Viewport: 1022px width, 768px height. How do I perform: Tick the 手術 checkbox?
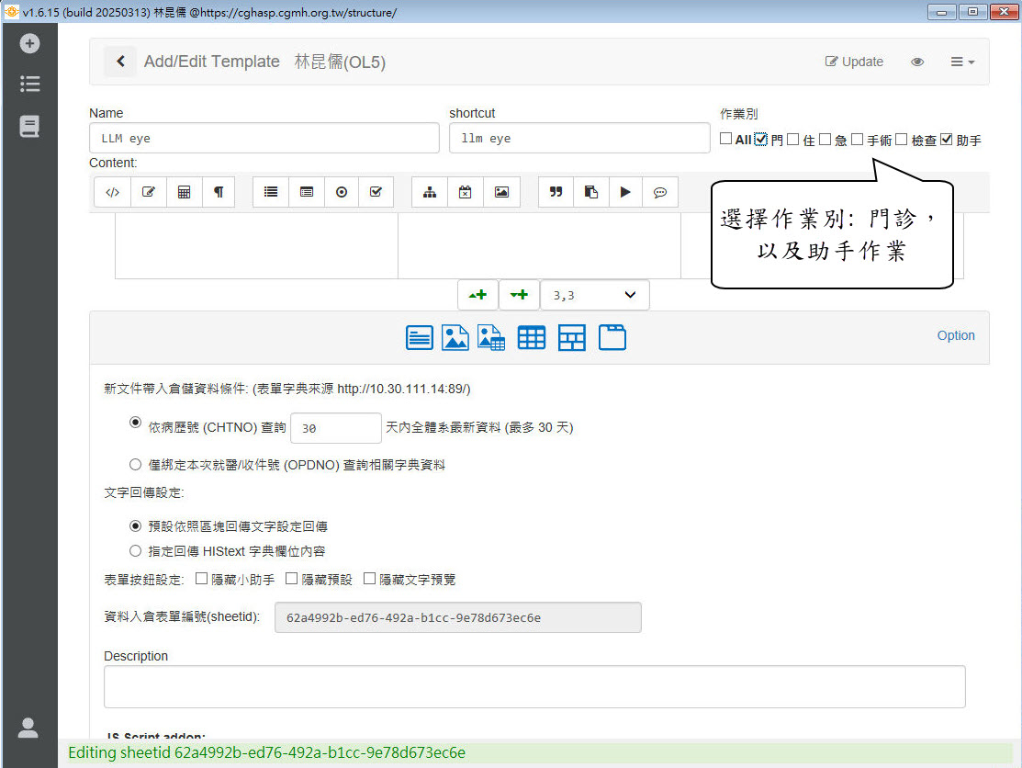click(x=857, y=140)
